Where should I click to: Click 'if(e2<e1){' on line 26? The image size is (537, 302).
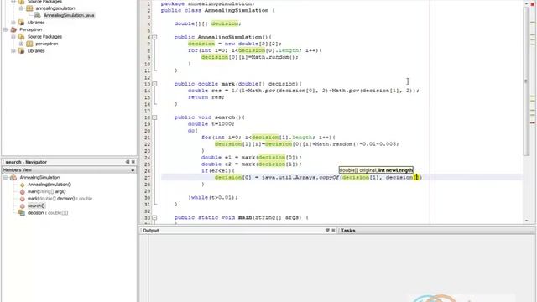[x=218, y=171]
